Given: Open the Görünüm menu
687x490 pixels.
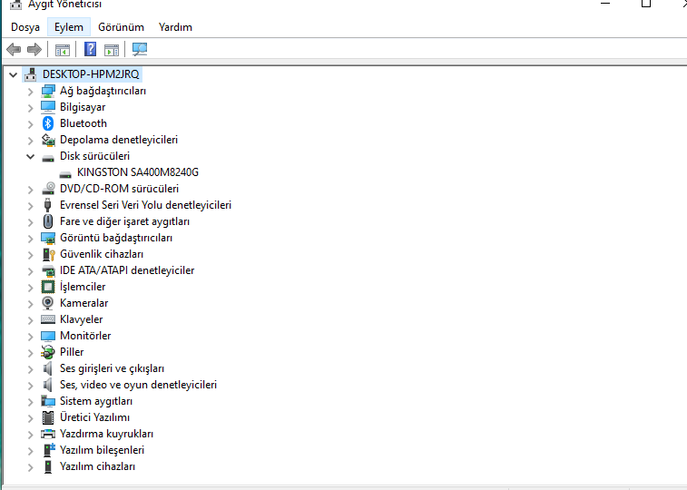Looking at the screenshot, I should tap(121, 27).
